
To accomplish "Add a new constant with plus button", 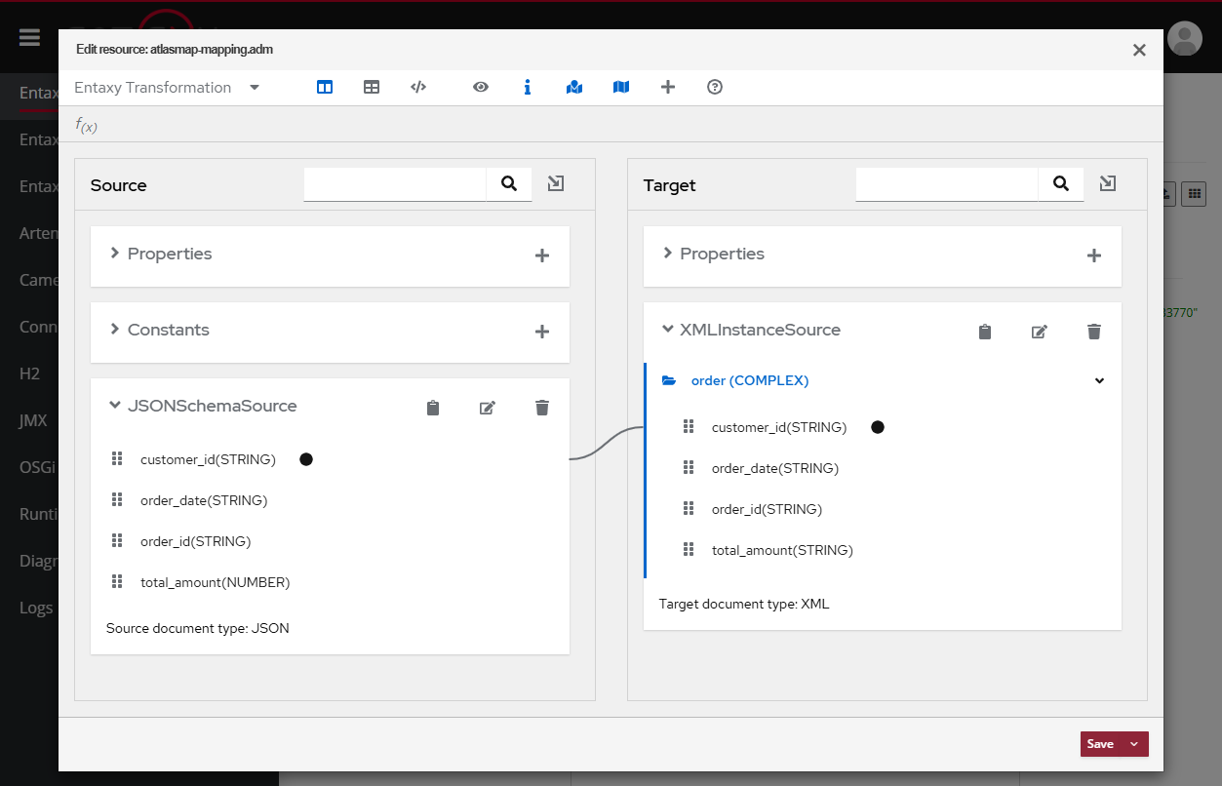I will (542, 332).
